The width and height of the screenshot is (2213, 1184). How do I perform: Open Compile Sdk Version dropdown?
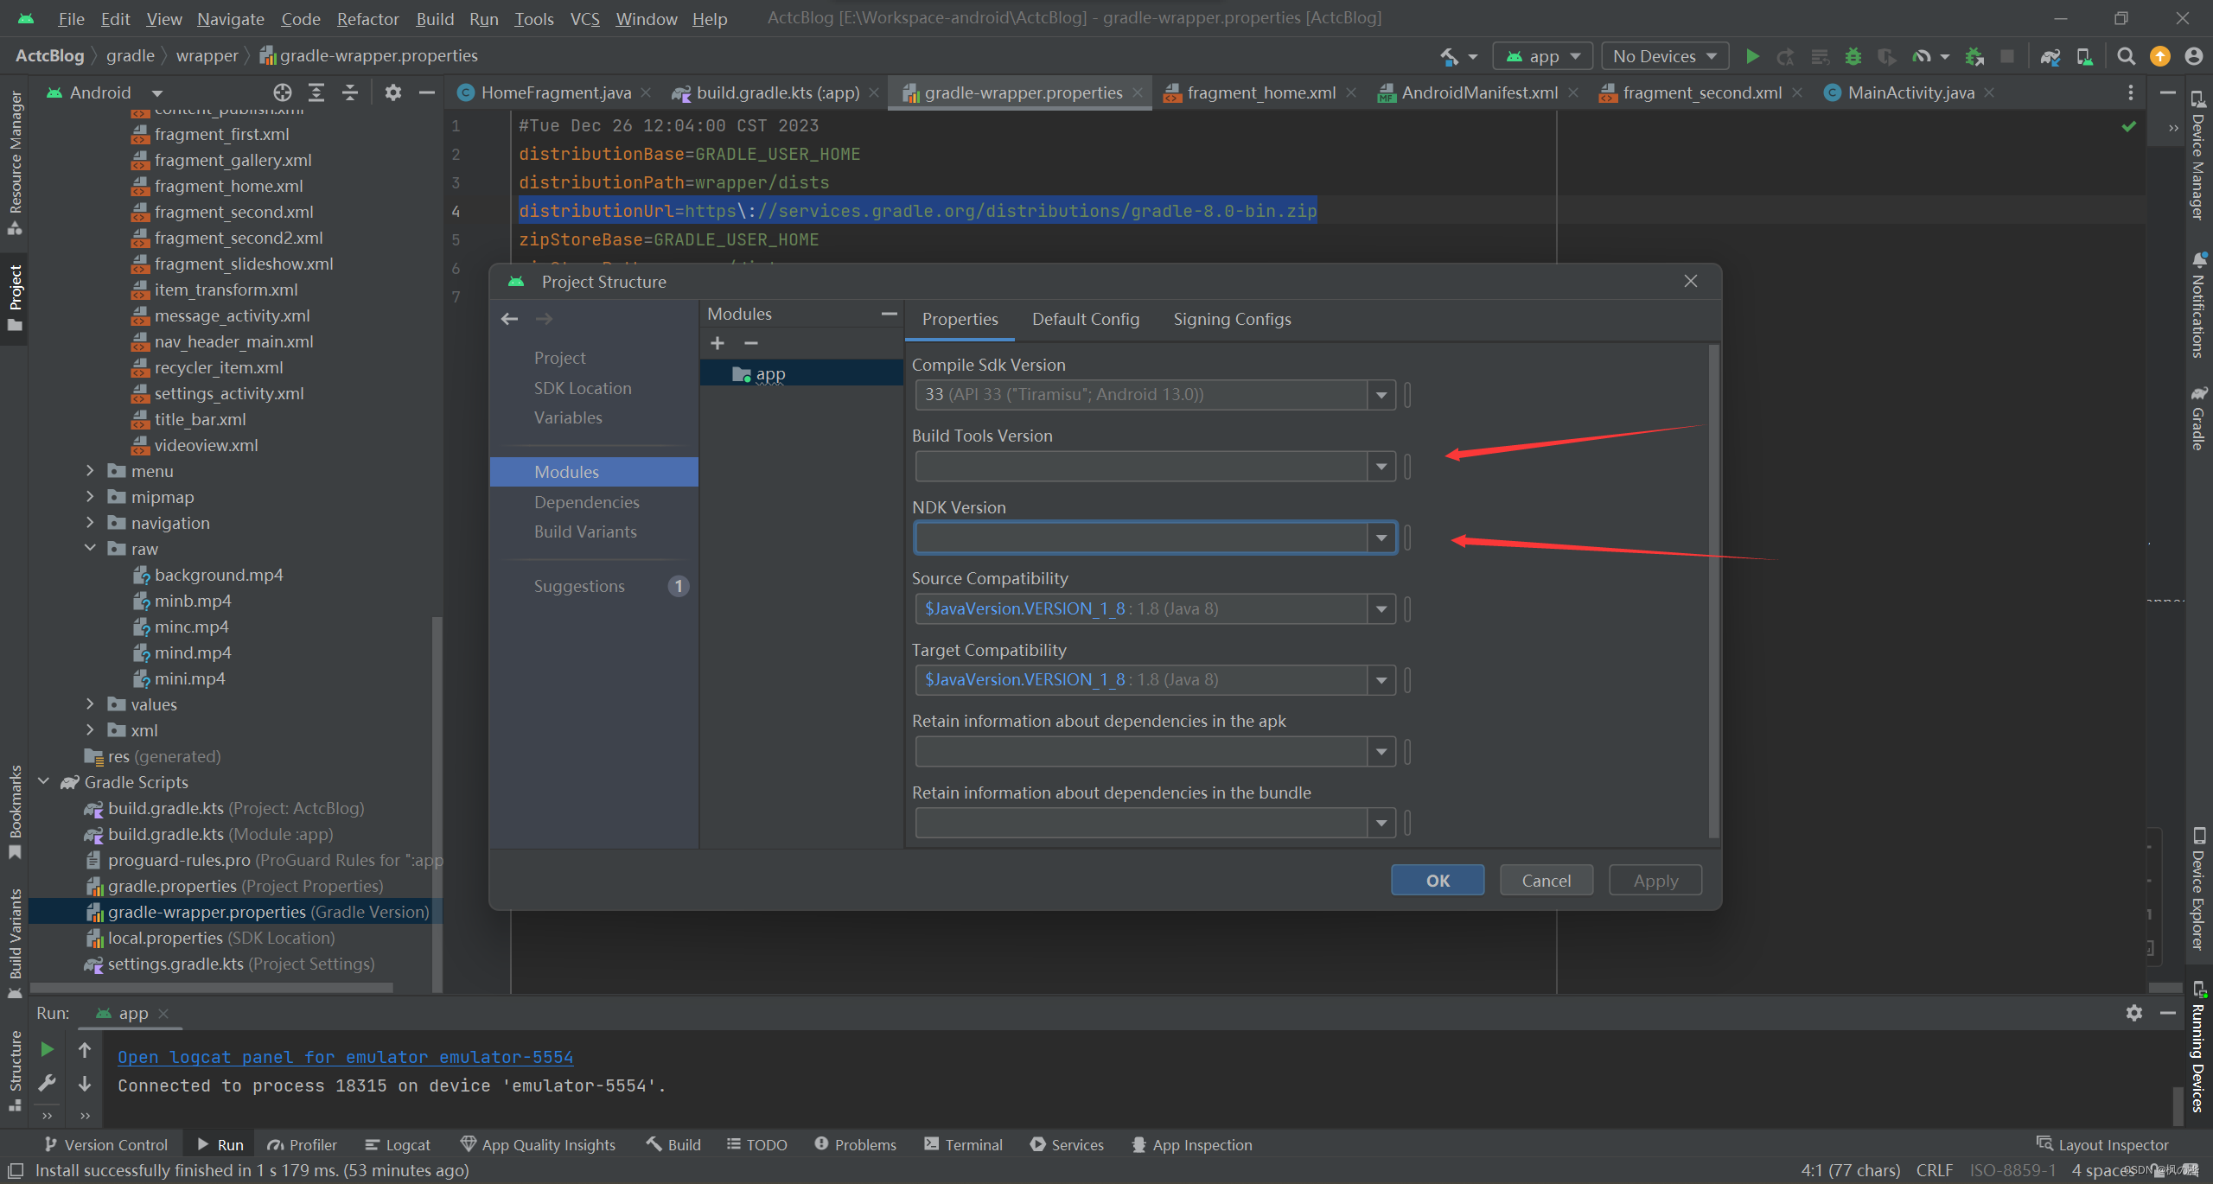tap(1381, 395)
